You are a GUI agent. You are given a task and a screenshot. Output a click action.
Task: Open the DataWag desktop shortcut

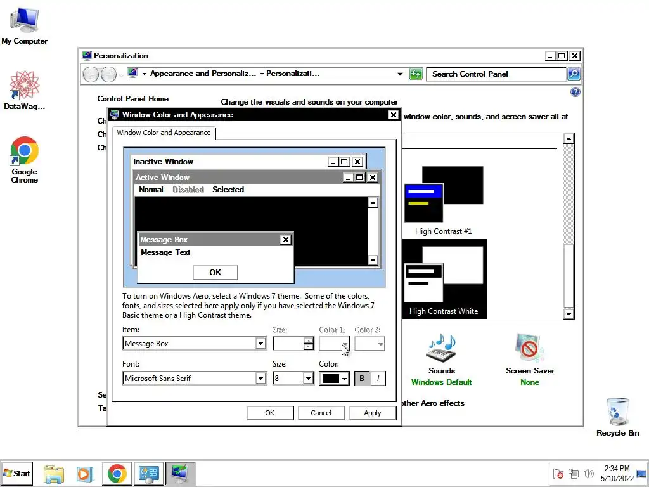[25, 90]
